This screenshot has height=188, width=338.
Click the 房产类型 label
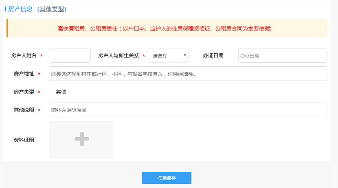click(x=24, y=92)
